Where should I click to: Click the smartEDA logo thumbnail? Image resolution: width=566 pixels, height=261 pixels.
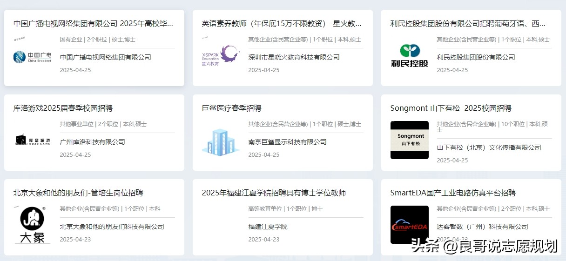[x=410, y=225]
